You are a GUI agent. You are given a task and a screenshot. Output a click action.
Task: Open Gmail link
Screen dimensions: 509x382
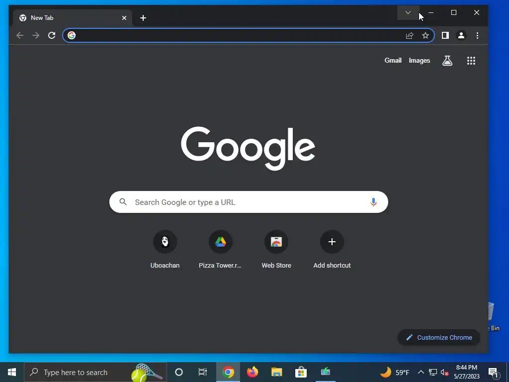tap(393, 60)
